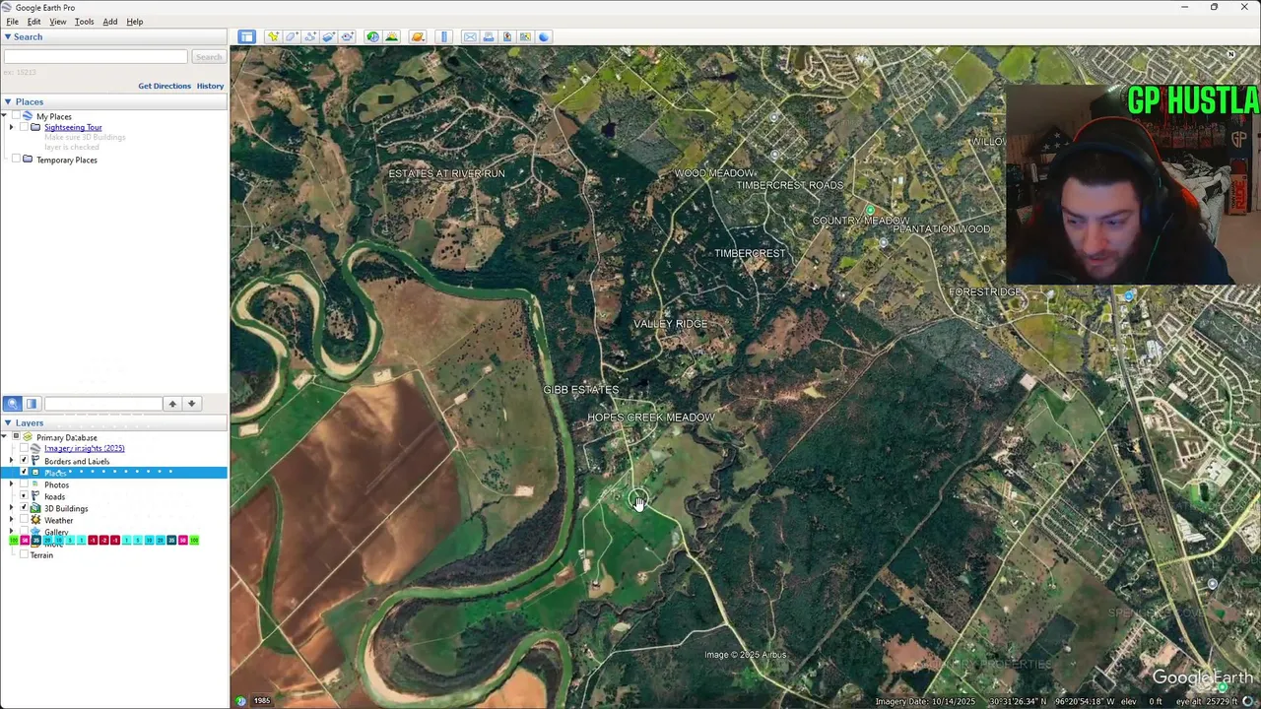Add a placemark with the pushpin icon
1261x709 pixels.
tap(273, 36)
